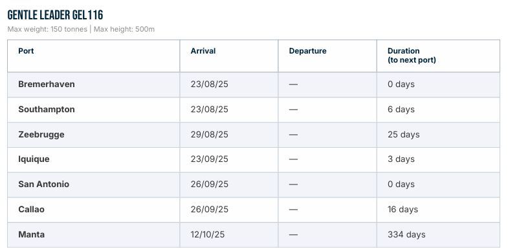Click the Manta port name
Viewport: 508px width, 251px height.
point(32,234)
